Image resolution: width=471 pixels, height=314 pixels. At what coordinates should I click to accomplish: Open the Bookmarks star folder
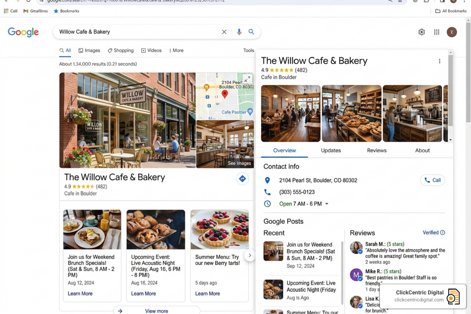[x=67, y=11]
